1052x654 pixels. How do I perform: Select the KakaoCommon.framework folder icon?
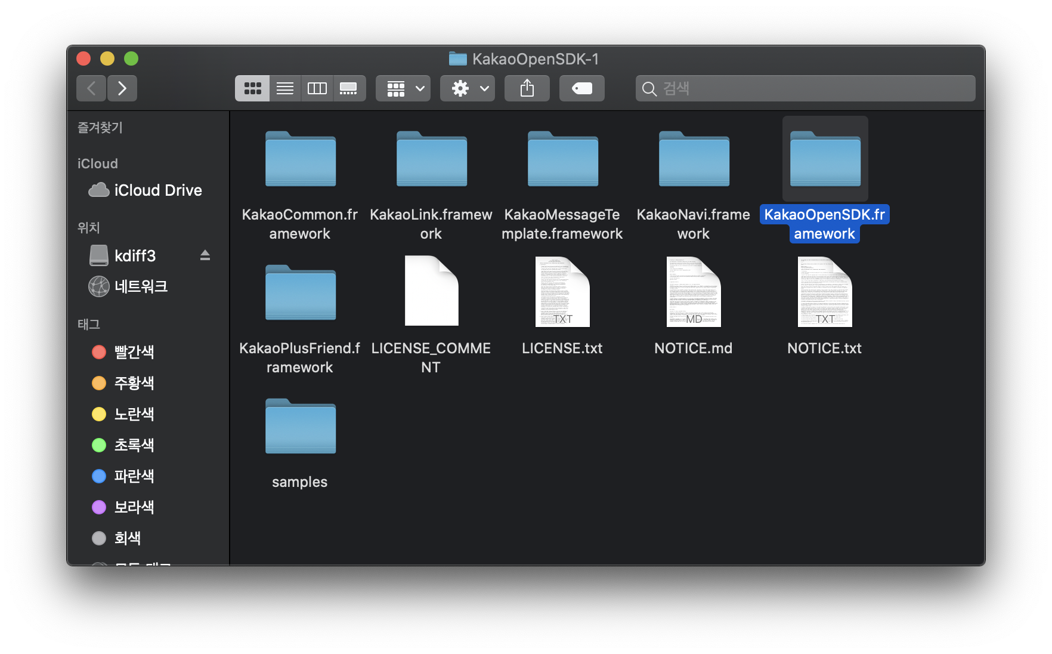[301, 159]
